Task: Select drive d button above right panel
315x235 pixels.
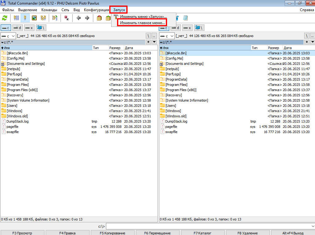Action: (x=176, y=28)
